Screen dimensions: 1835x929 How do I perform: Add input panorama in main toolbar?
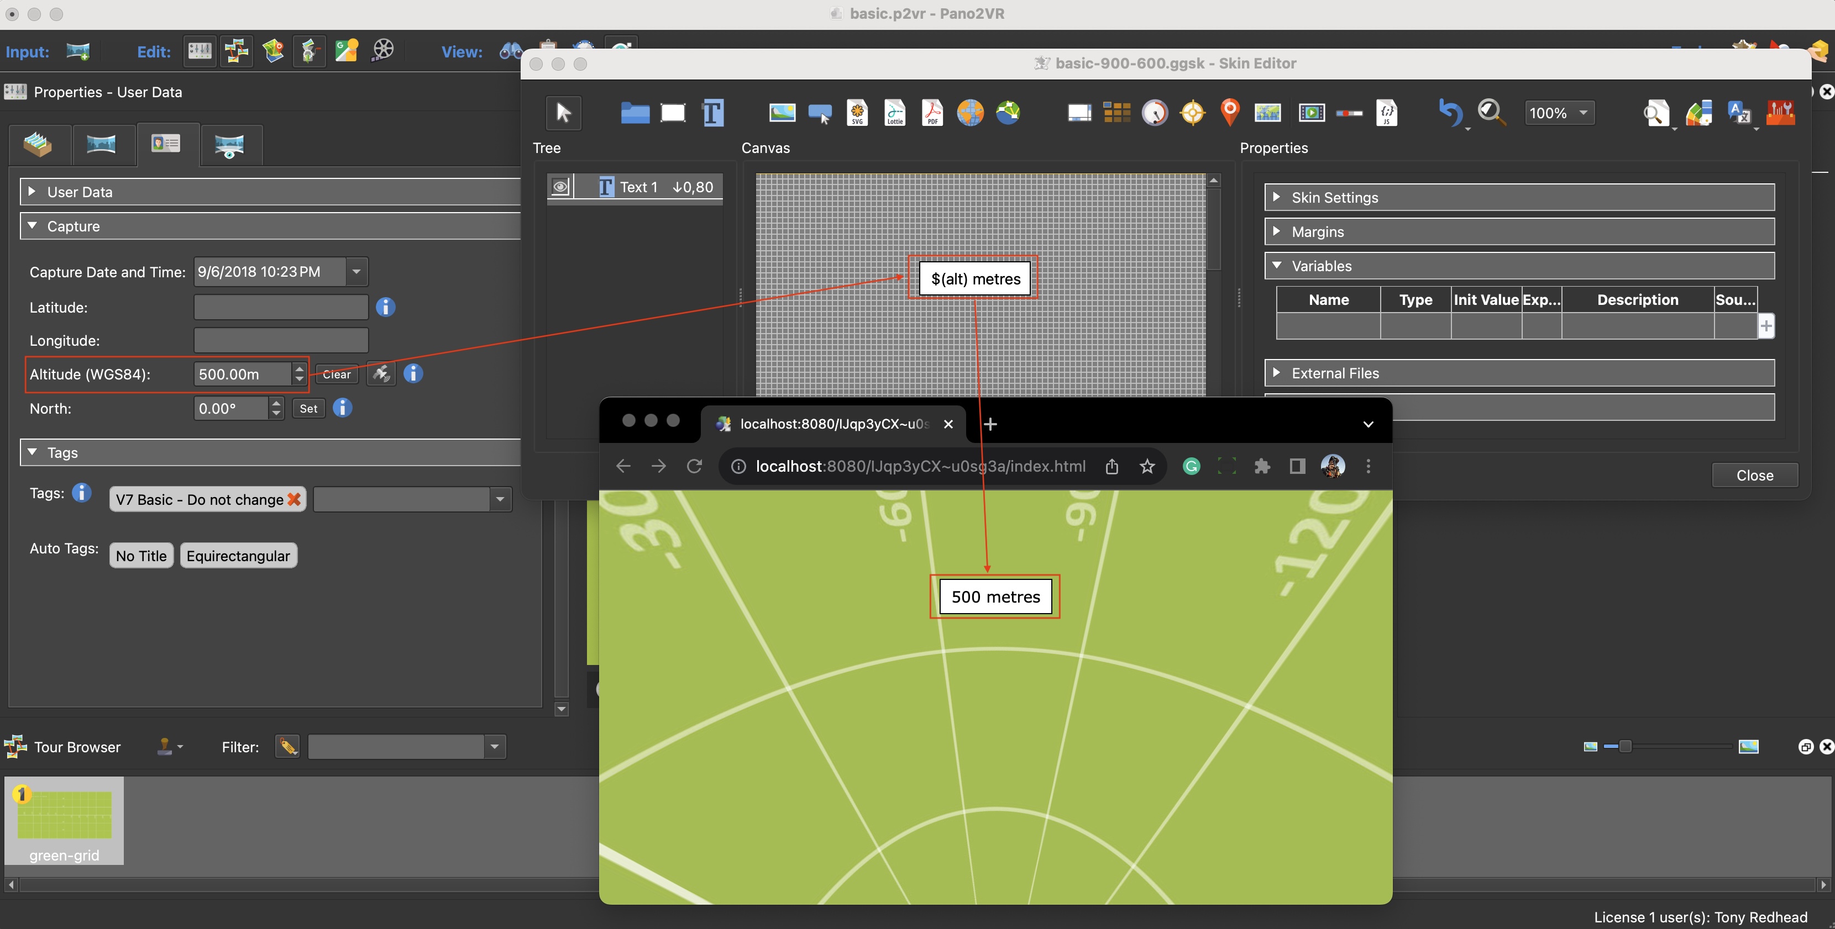[77, 51]
